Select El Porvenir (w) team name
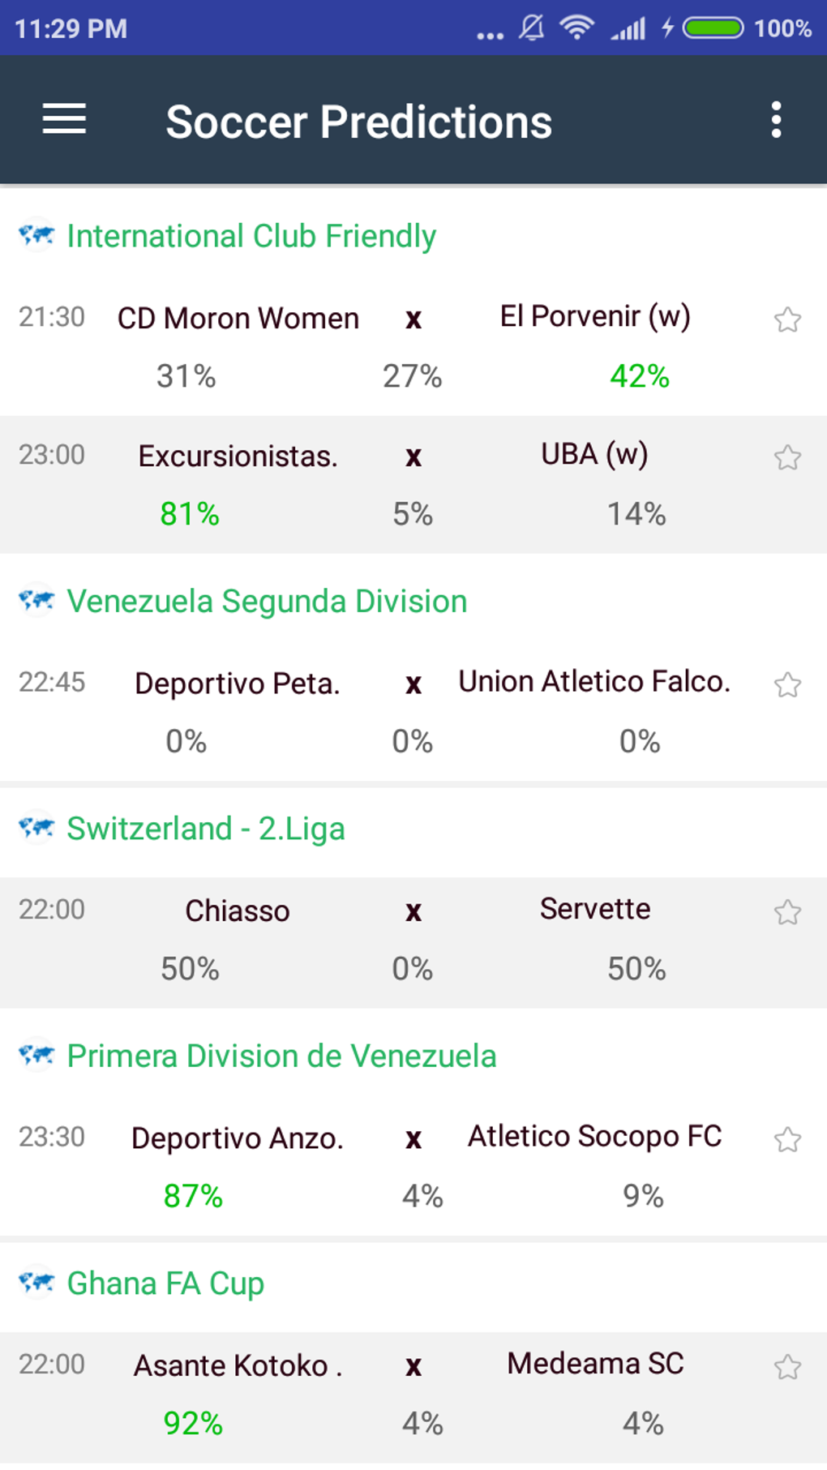The image size is (827, 1470). point(595,316)
